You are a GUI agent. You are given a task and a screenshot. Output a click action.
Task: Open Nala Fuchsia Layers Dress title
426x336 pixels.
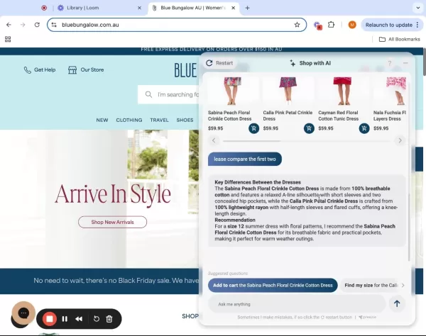click(390, 116)
